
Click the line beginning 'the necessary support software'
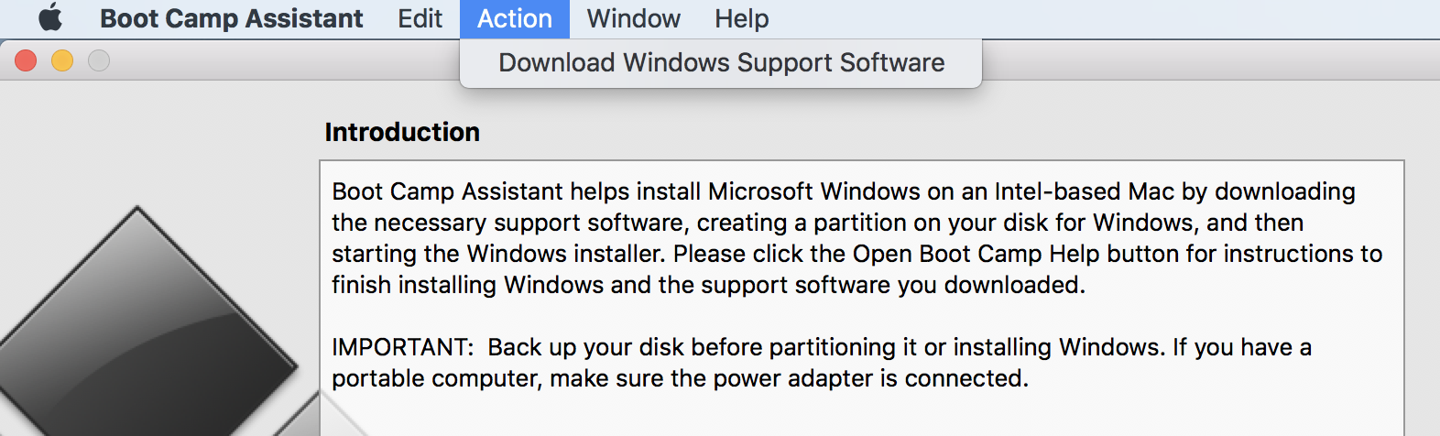point(817,223)
